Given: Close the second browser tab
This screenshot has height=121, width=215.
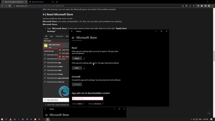Looking at the screenshot, I should click(53, 2).
